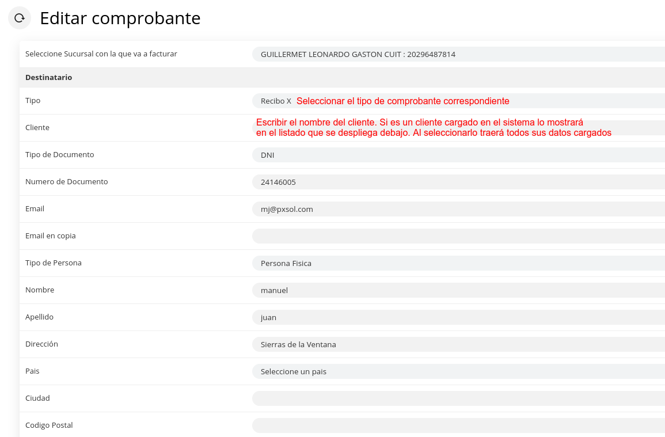Click the Email field with mj@pxsol.com
Image resolution: width=665 pixels, height=437 pixels.
tap(458, 209)
